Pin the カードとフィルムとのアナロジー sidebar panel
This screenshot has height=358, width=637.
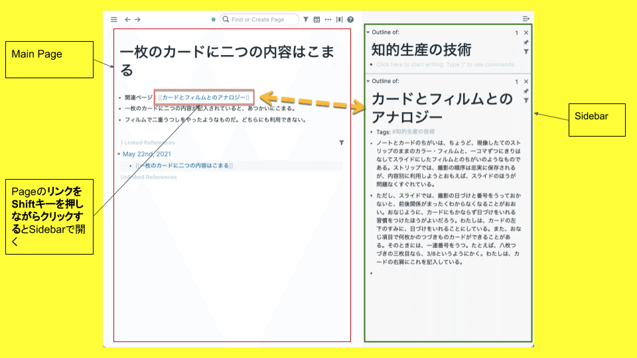pyautogui.click(x=526, y=91)
